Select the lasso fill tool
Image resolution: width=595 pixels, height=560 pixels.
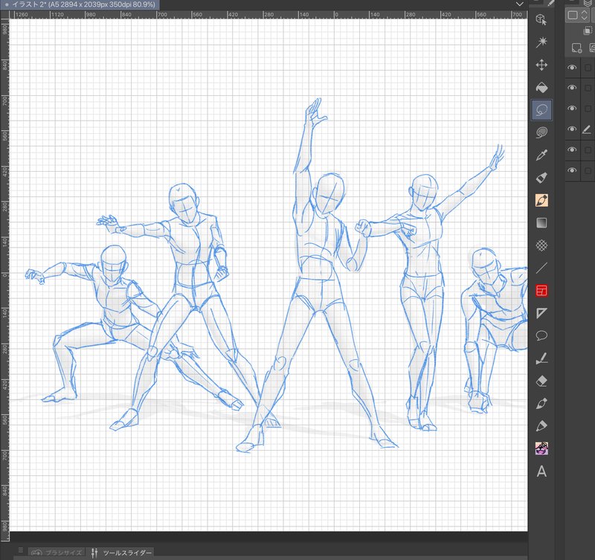click(541, 132)
